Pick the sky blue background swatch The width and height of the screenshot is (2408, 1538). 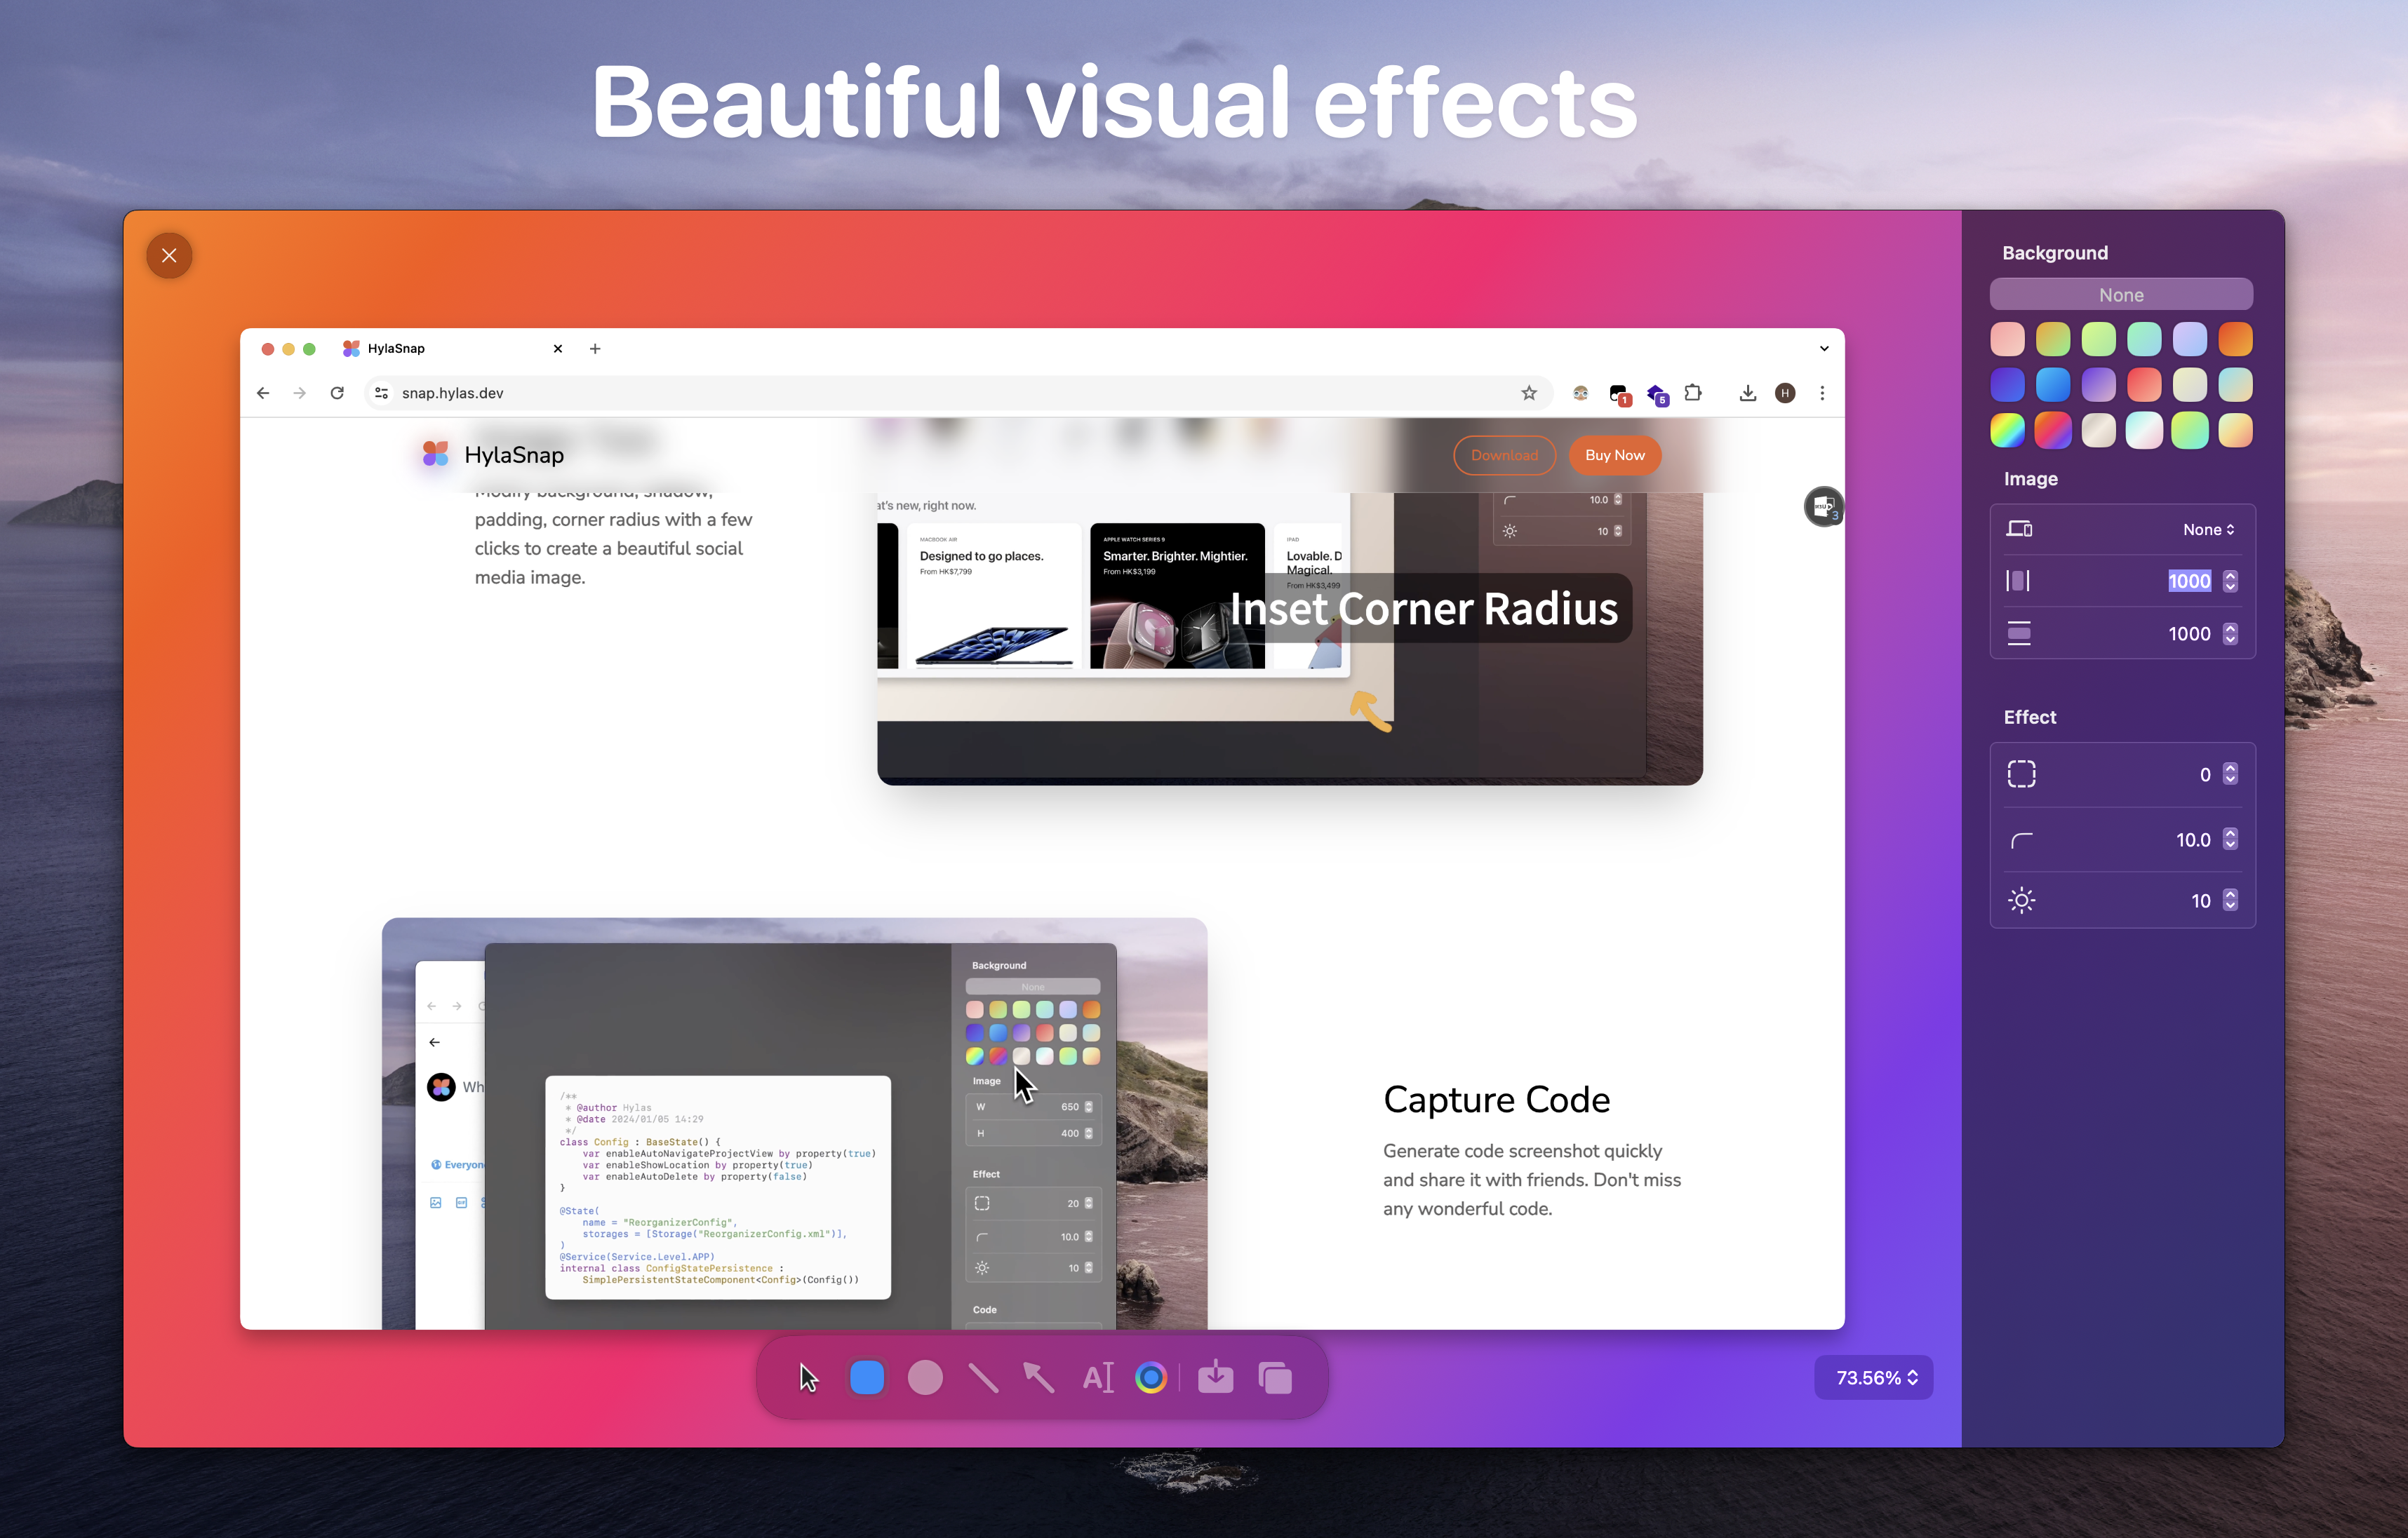(2052, 385)
